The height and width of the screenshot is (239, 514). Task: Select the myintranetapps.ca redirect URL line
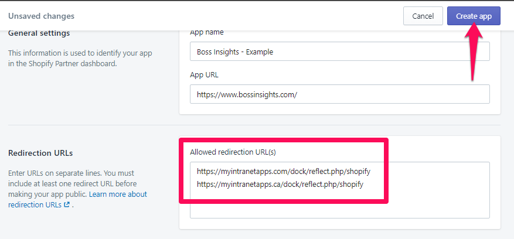tap(280, 185)
